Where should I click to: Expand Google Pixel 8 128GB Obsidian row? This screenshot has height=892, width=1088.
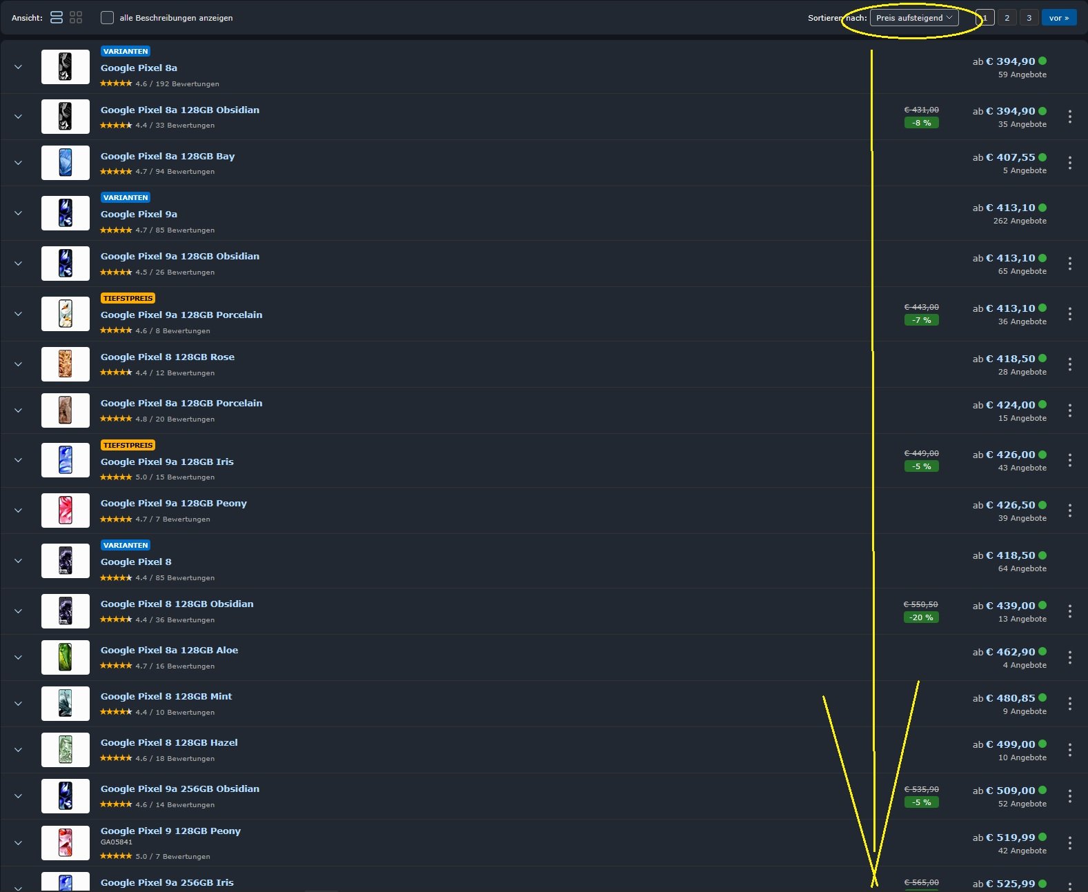pos(18,611)
